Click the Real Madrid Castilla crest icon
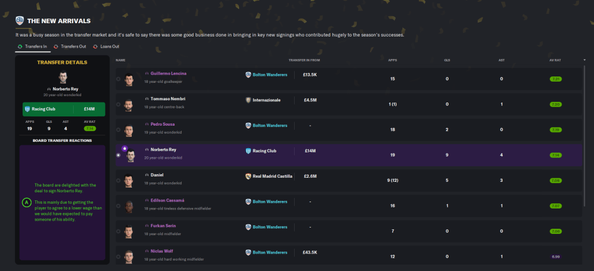The width and height of the screenshot is (594, 271). [248, 175]
